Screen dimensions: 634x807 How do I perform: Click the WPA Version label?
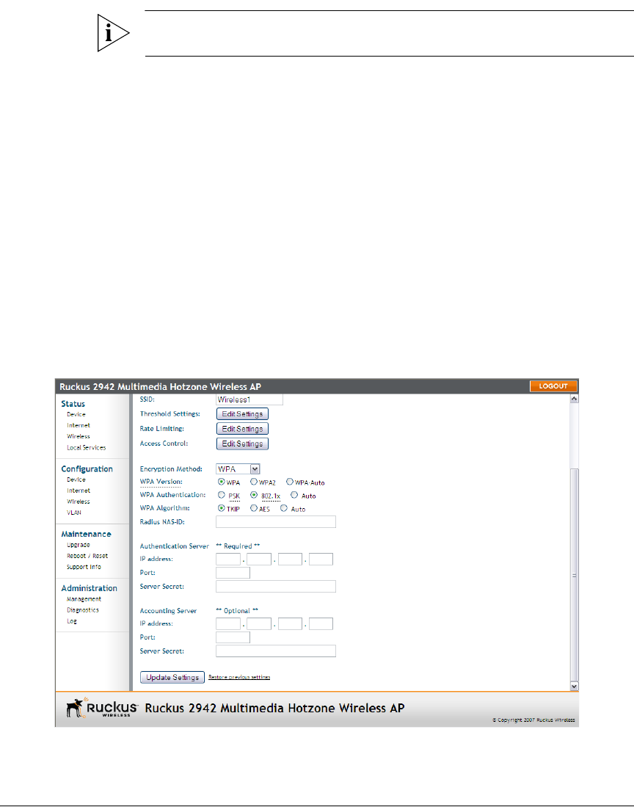pos(161,482)
